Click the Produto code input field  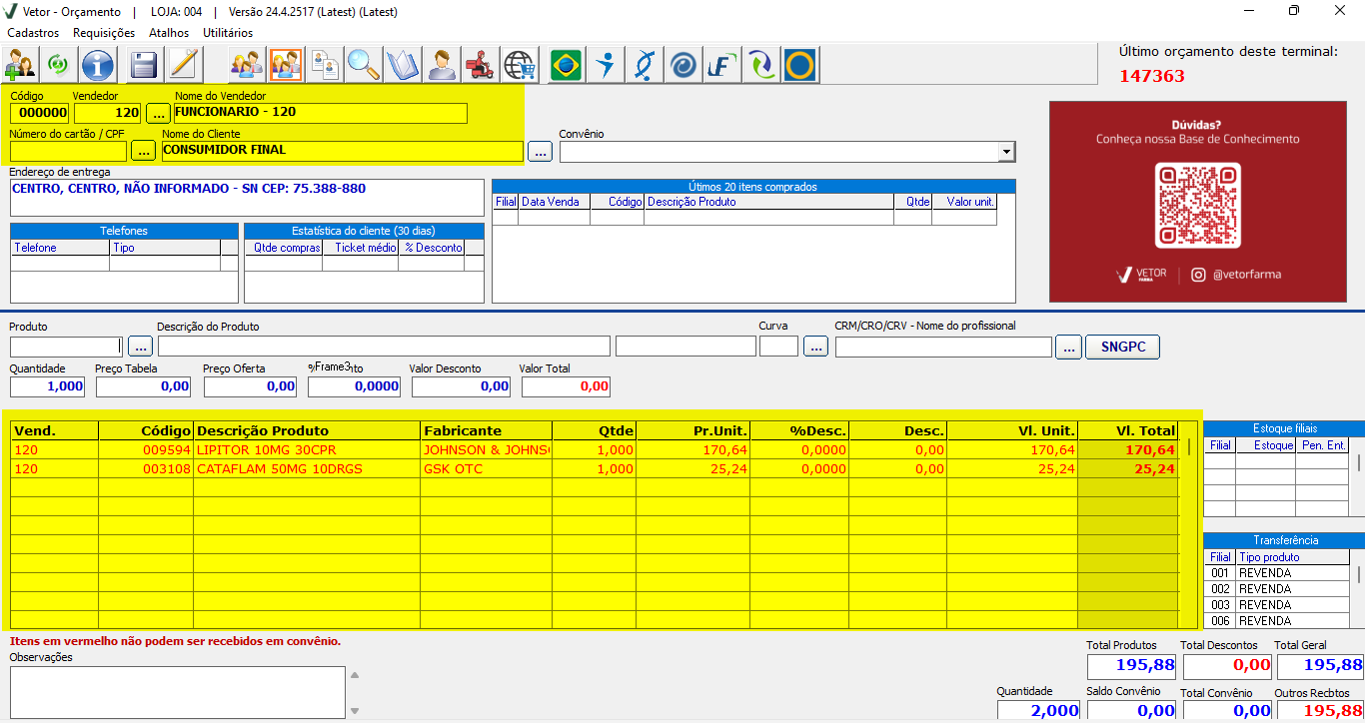(66, 347)
